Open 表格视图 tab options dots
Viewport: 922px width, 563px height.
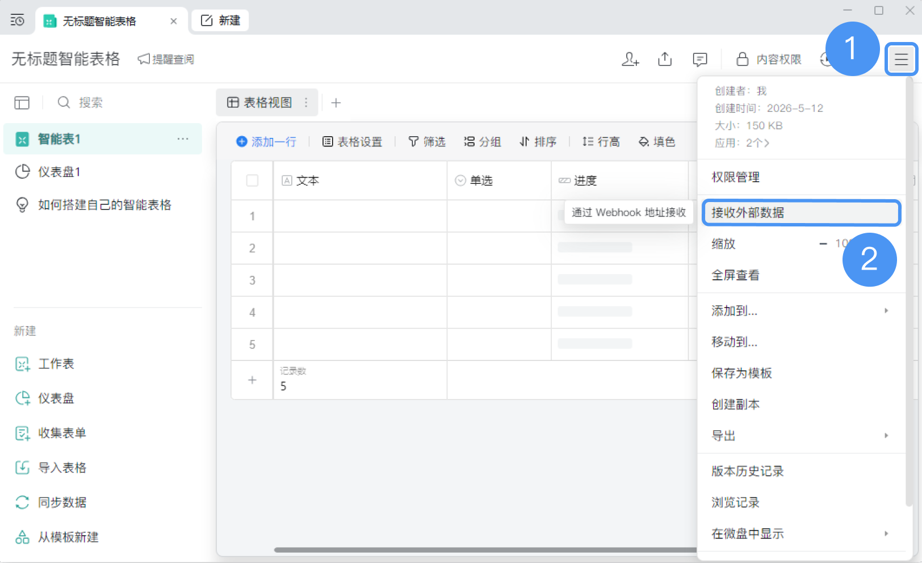point(306,103)
